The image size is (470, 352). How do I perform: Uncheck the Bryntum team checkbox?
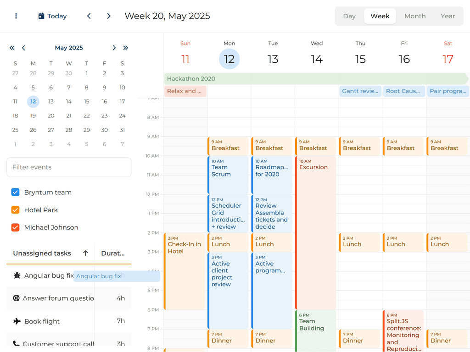point(15,192)
